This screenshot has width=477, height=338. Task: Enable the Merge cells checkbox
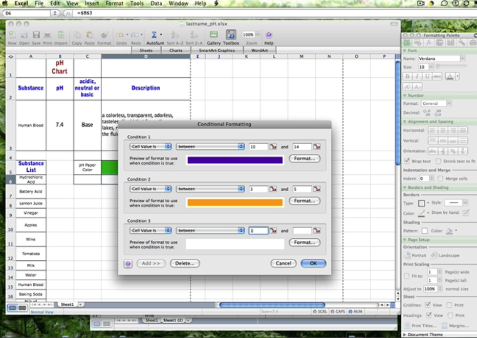click(441, 178)
